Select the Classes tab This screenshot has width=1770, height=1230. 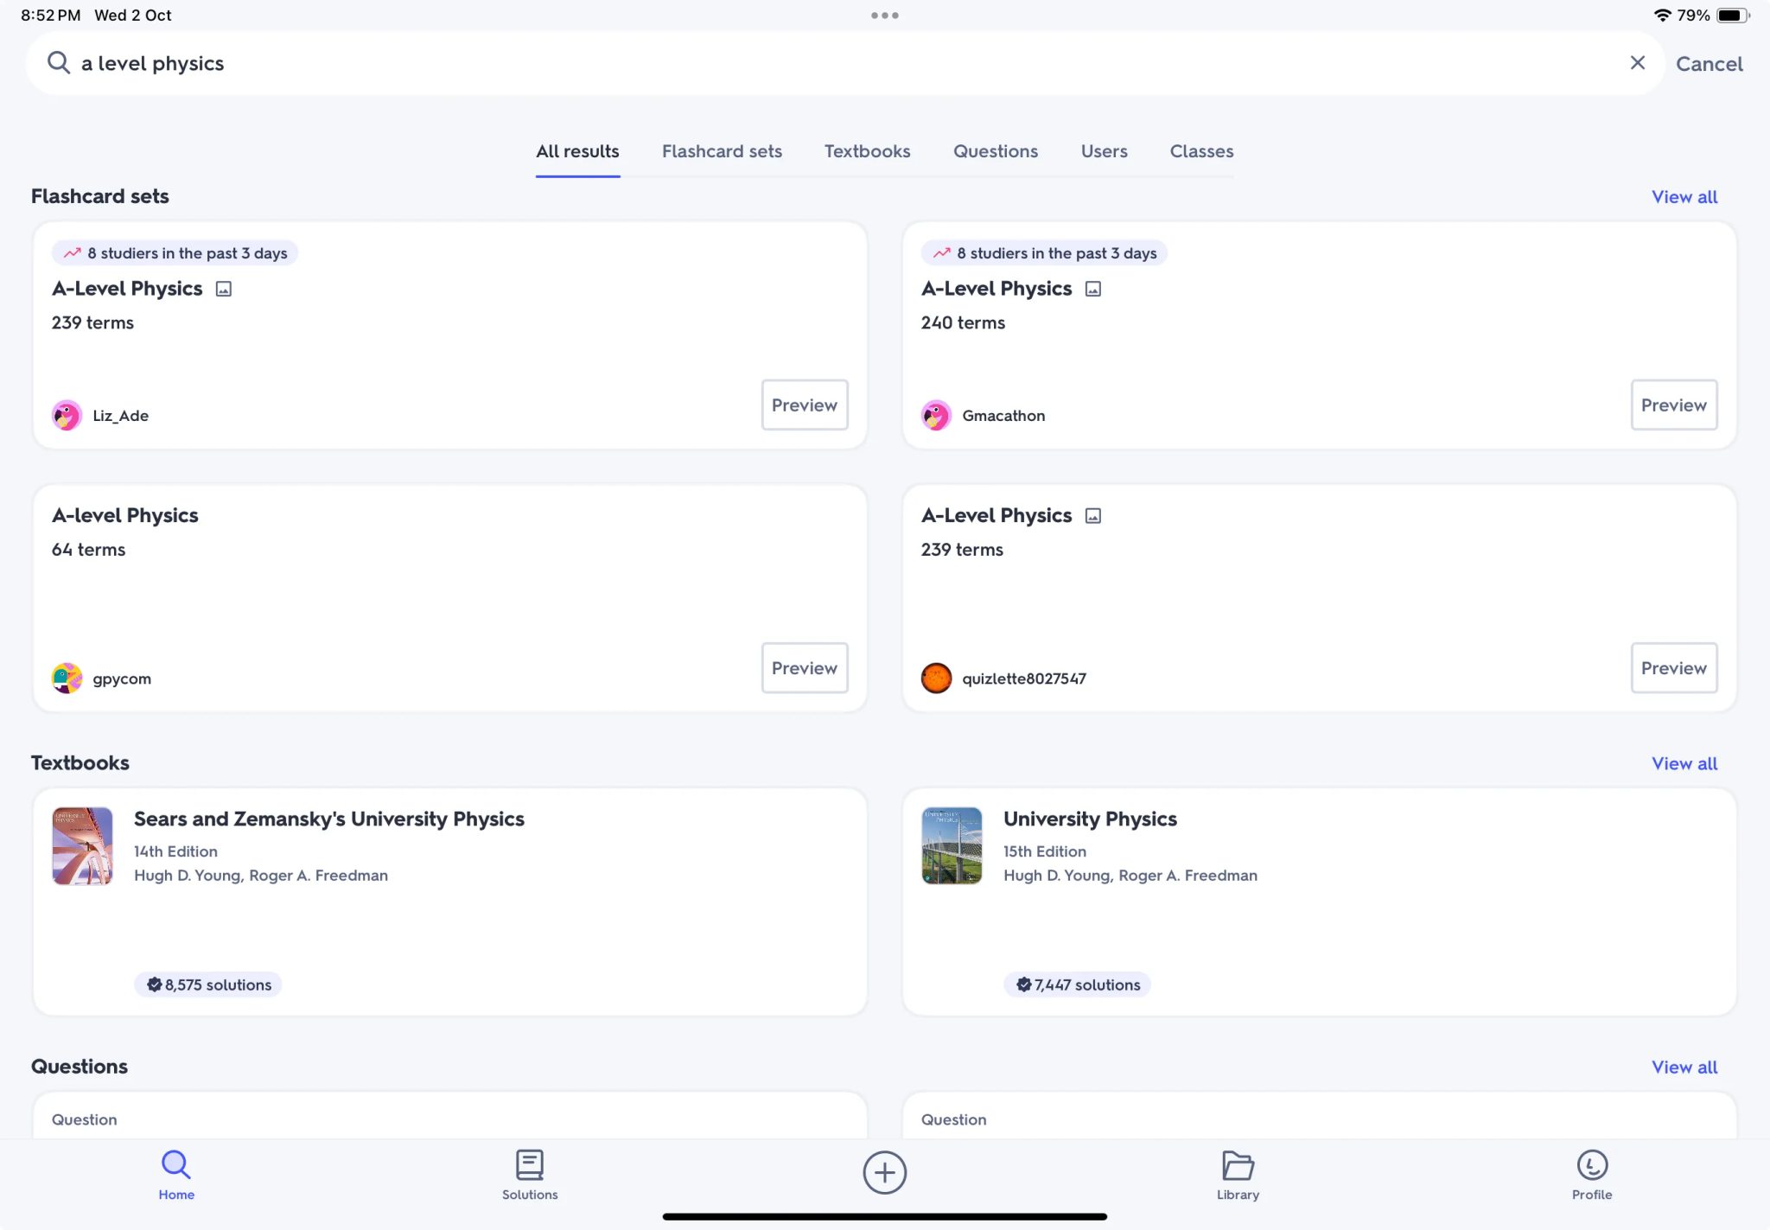tap(1201, 151)
